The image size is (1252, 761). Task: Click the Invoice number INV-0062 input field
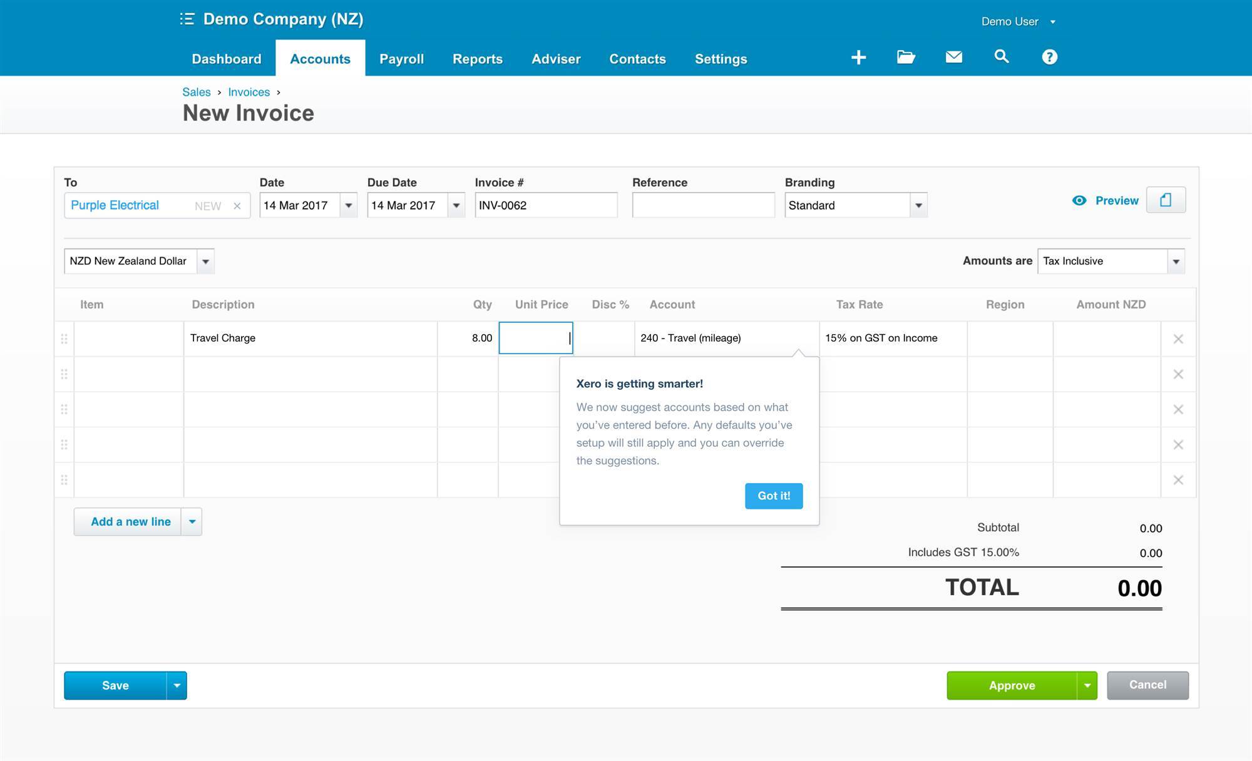545,205
